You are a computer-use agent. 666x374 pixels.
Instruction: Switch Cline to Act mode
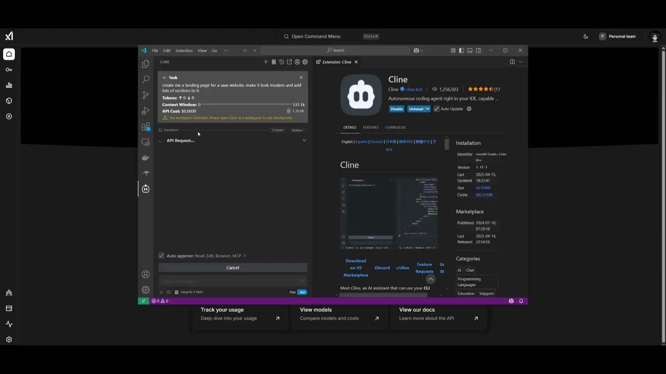click(x=302, y=292)
